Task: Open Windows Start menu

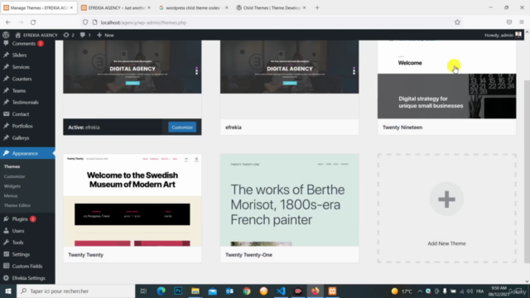Action: tap(8, 291)
